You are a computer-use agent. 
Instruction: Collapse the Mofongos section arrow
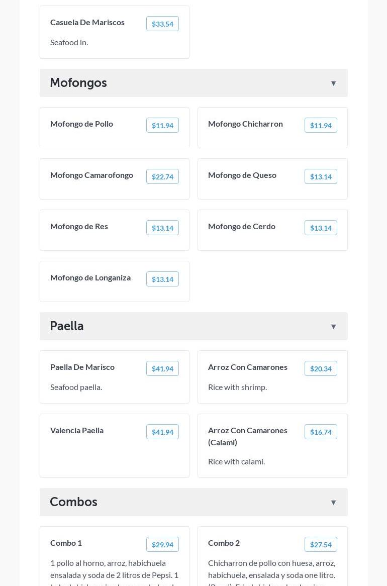[333, 83]
